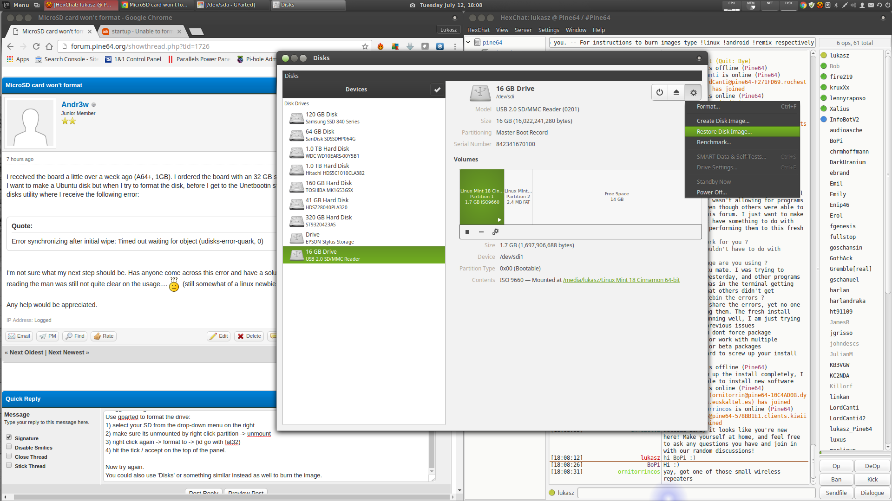The width and height of the screenshot is (892, 501).
Task: Click the gear menu icon in Disks header
Action: click(x=693, y=92)
